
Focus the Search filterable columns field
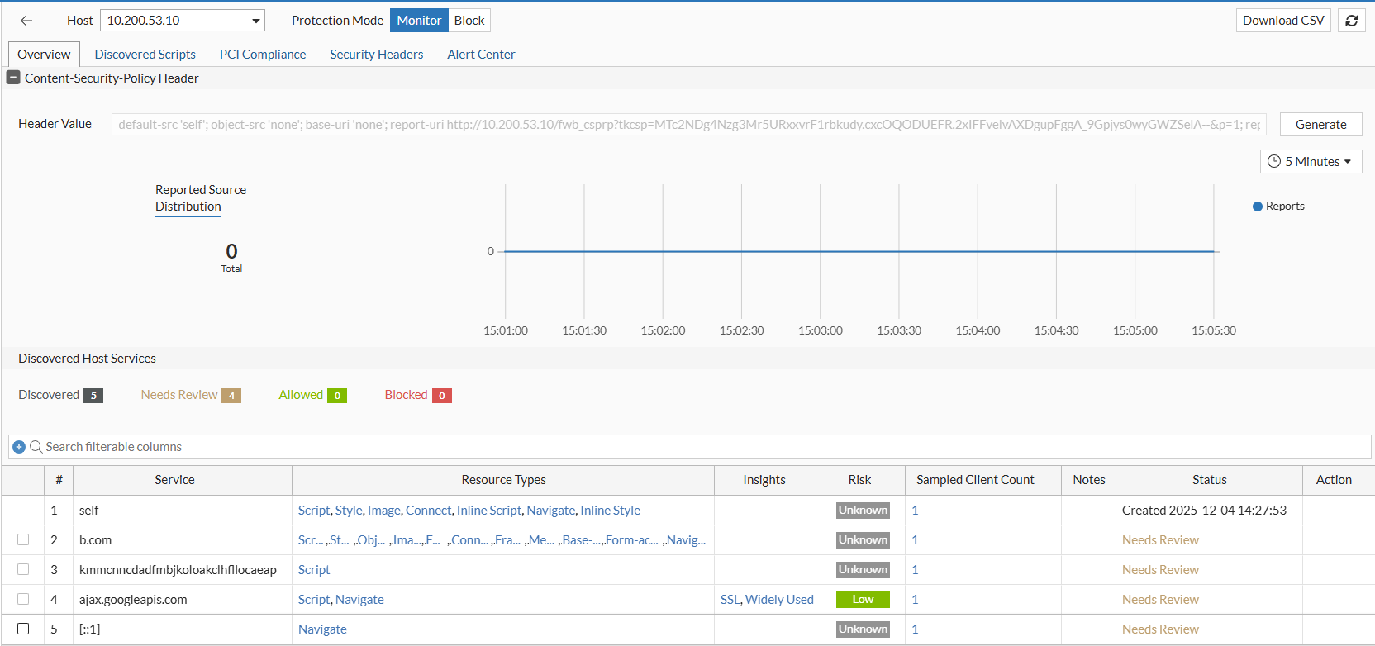coord(689,447)
